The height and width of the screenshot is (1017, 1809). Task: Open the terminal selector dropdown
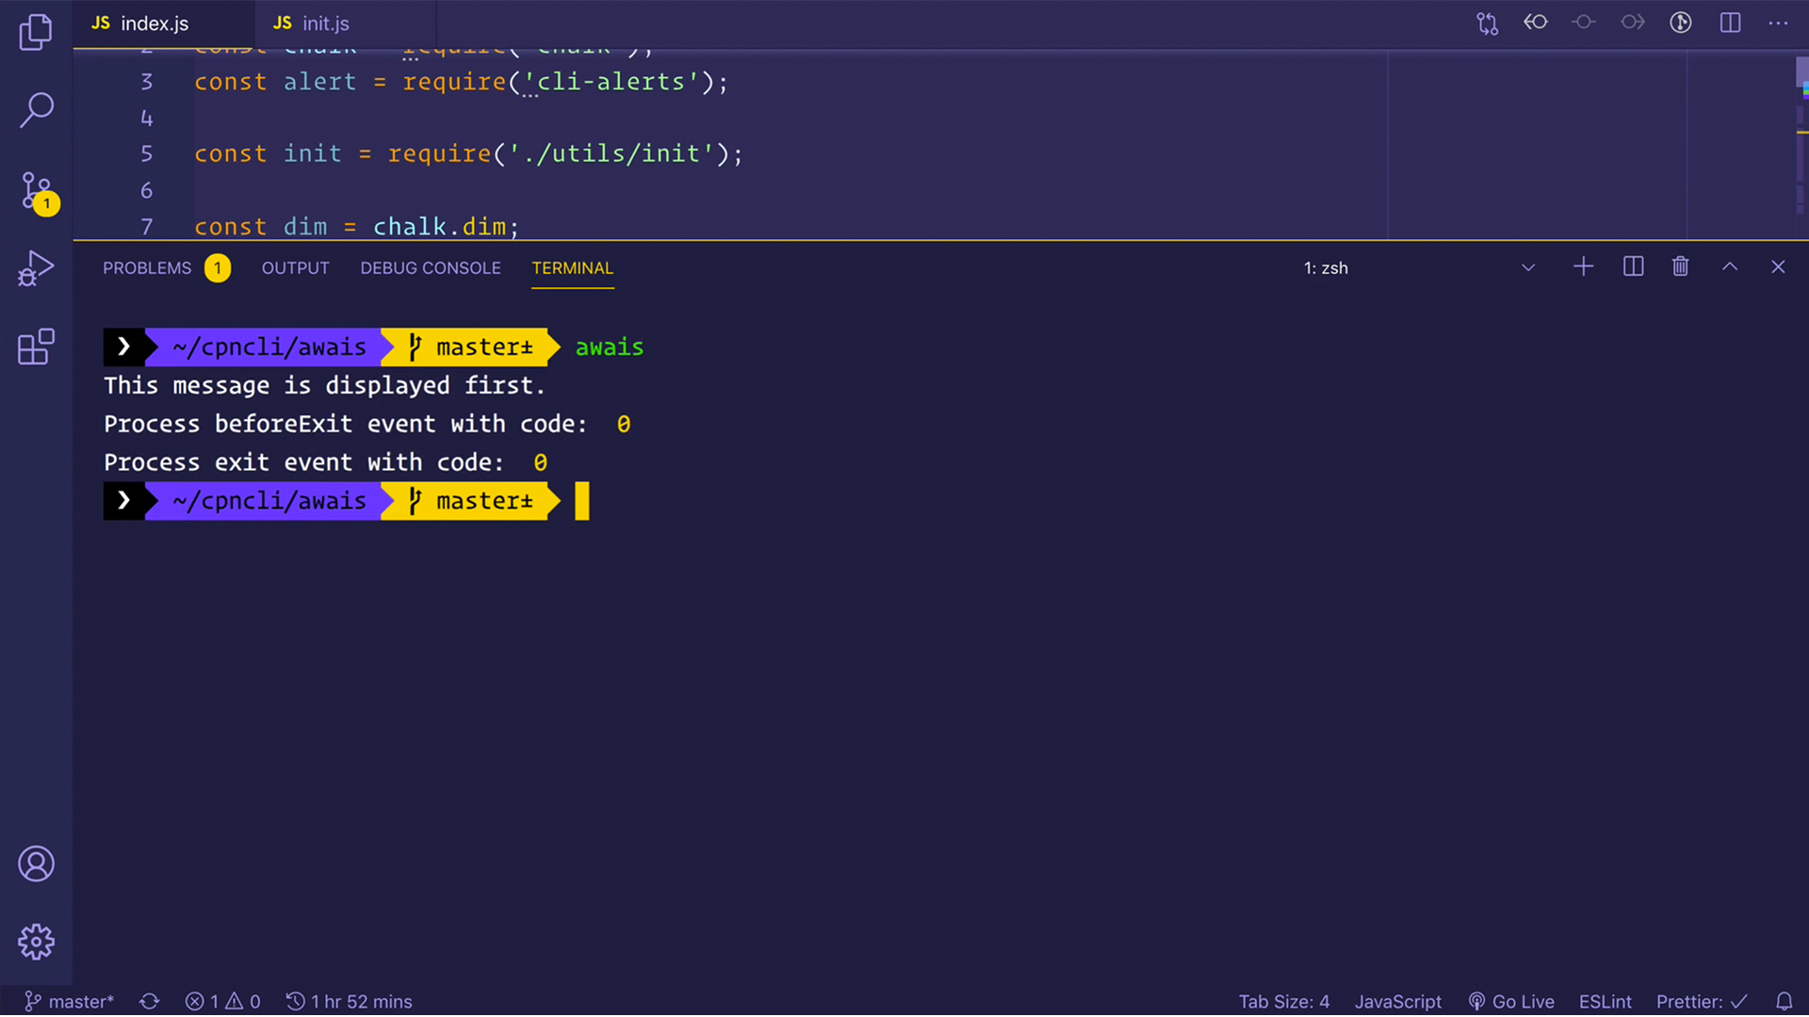pyautogui.click(x=1528, y=266)
